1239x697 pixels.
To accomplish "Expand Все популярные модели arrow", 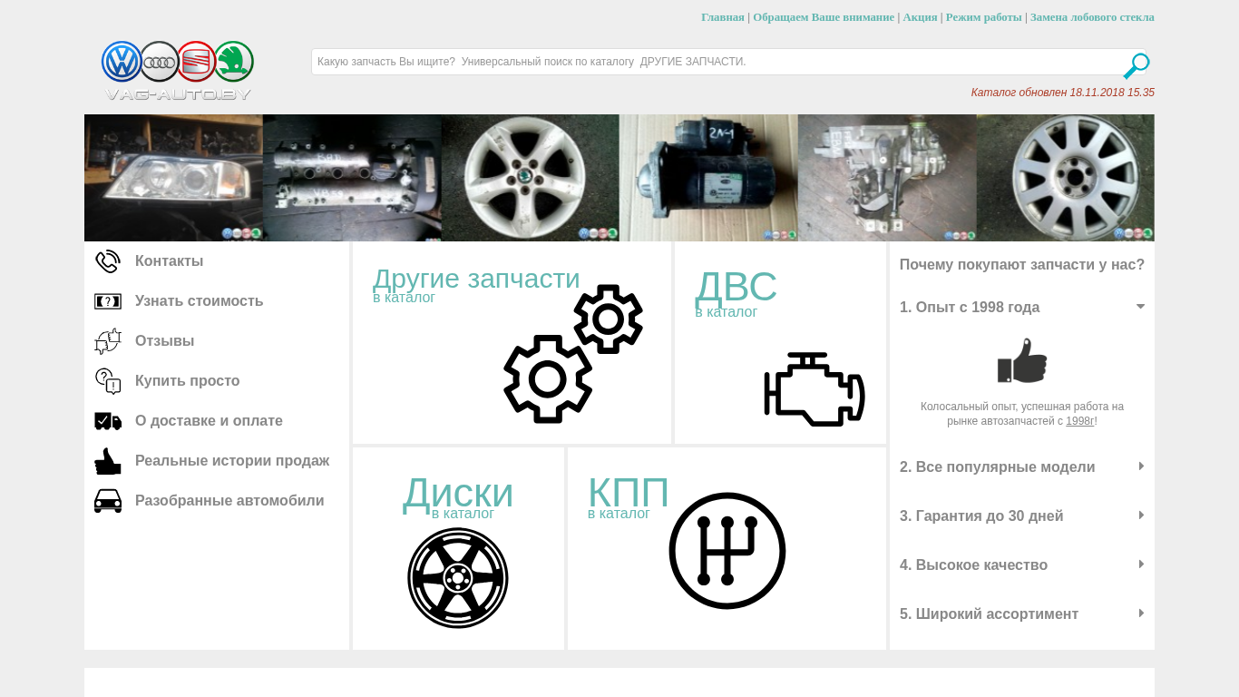I will [1141, 466].
